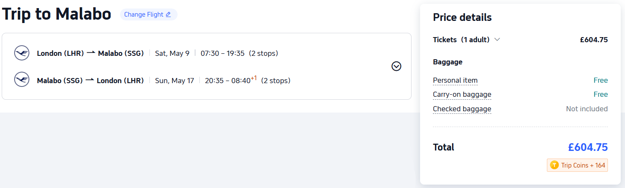625x188 pixels.
Task: Expand the Tickets (1 adult) chevron
Action: pos(497,40)
